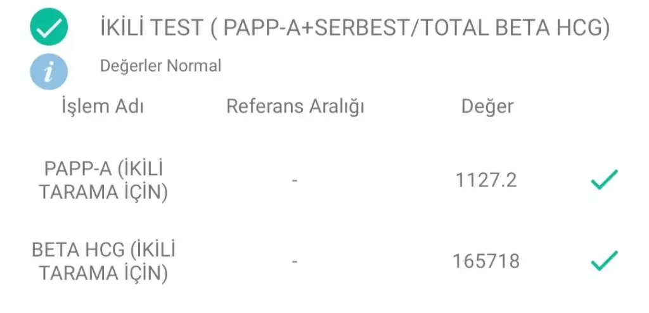Click "PAPP-A+SERBEST" in the test title
Image resolution: width=649 pixels, height=313 pixels.
[x=318, y=28]
